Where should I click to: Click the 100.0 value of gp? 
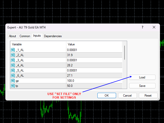(x=94, y=81)
